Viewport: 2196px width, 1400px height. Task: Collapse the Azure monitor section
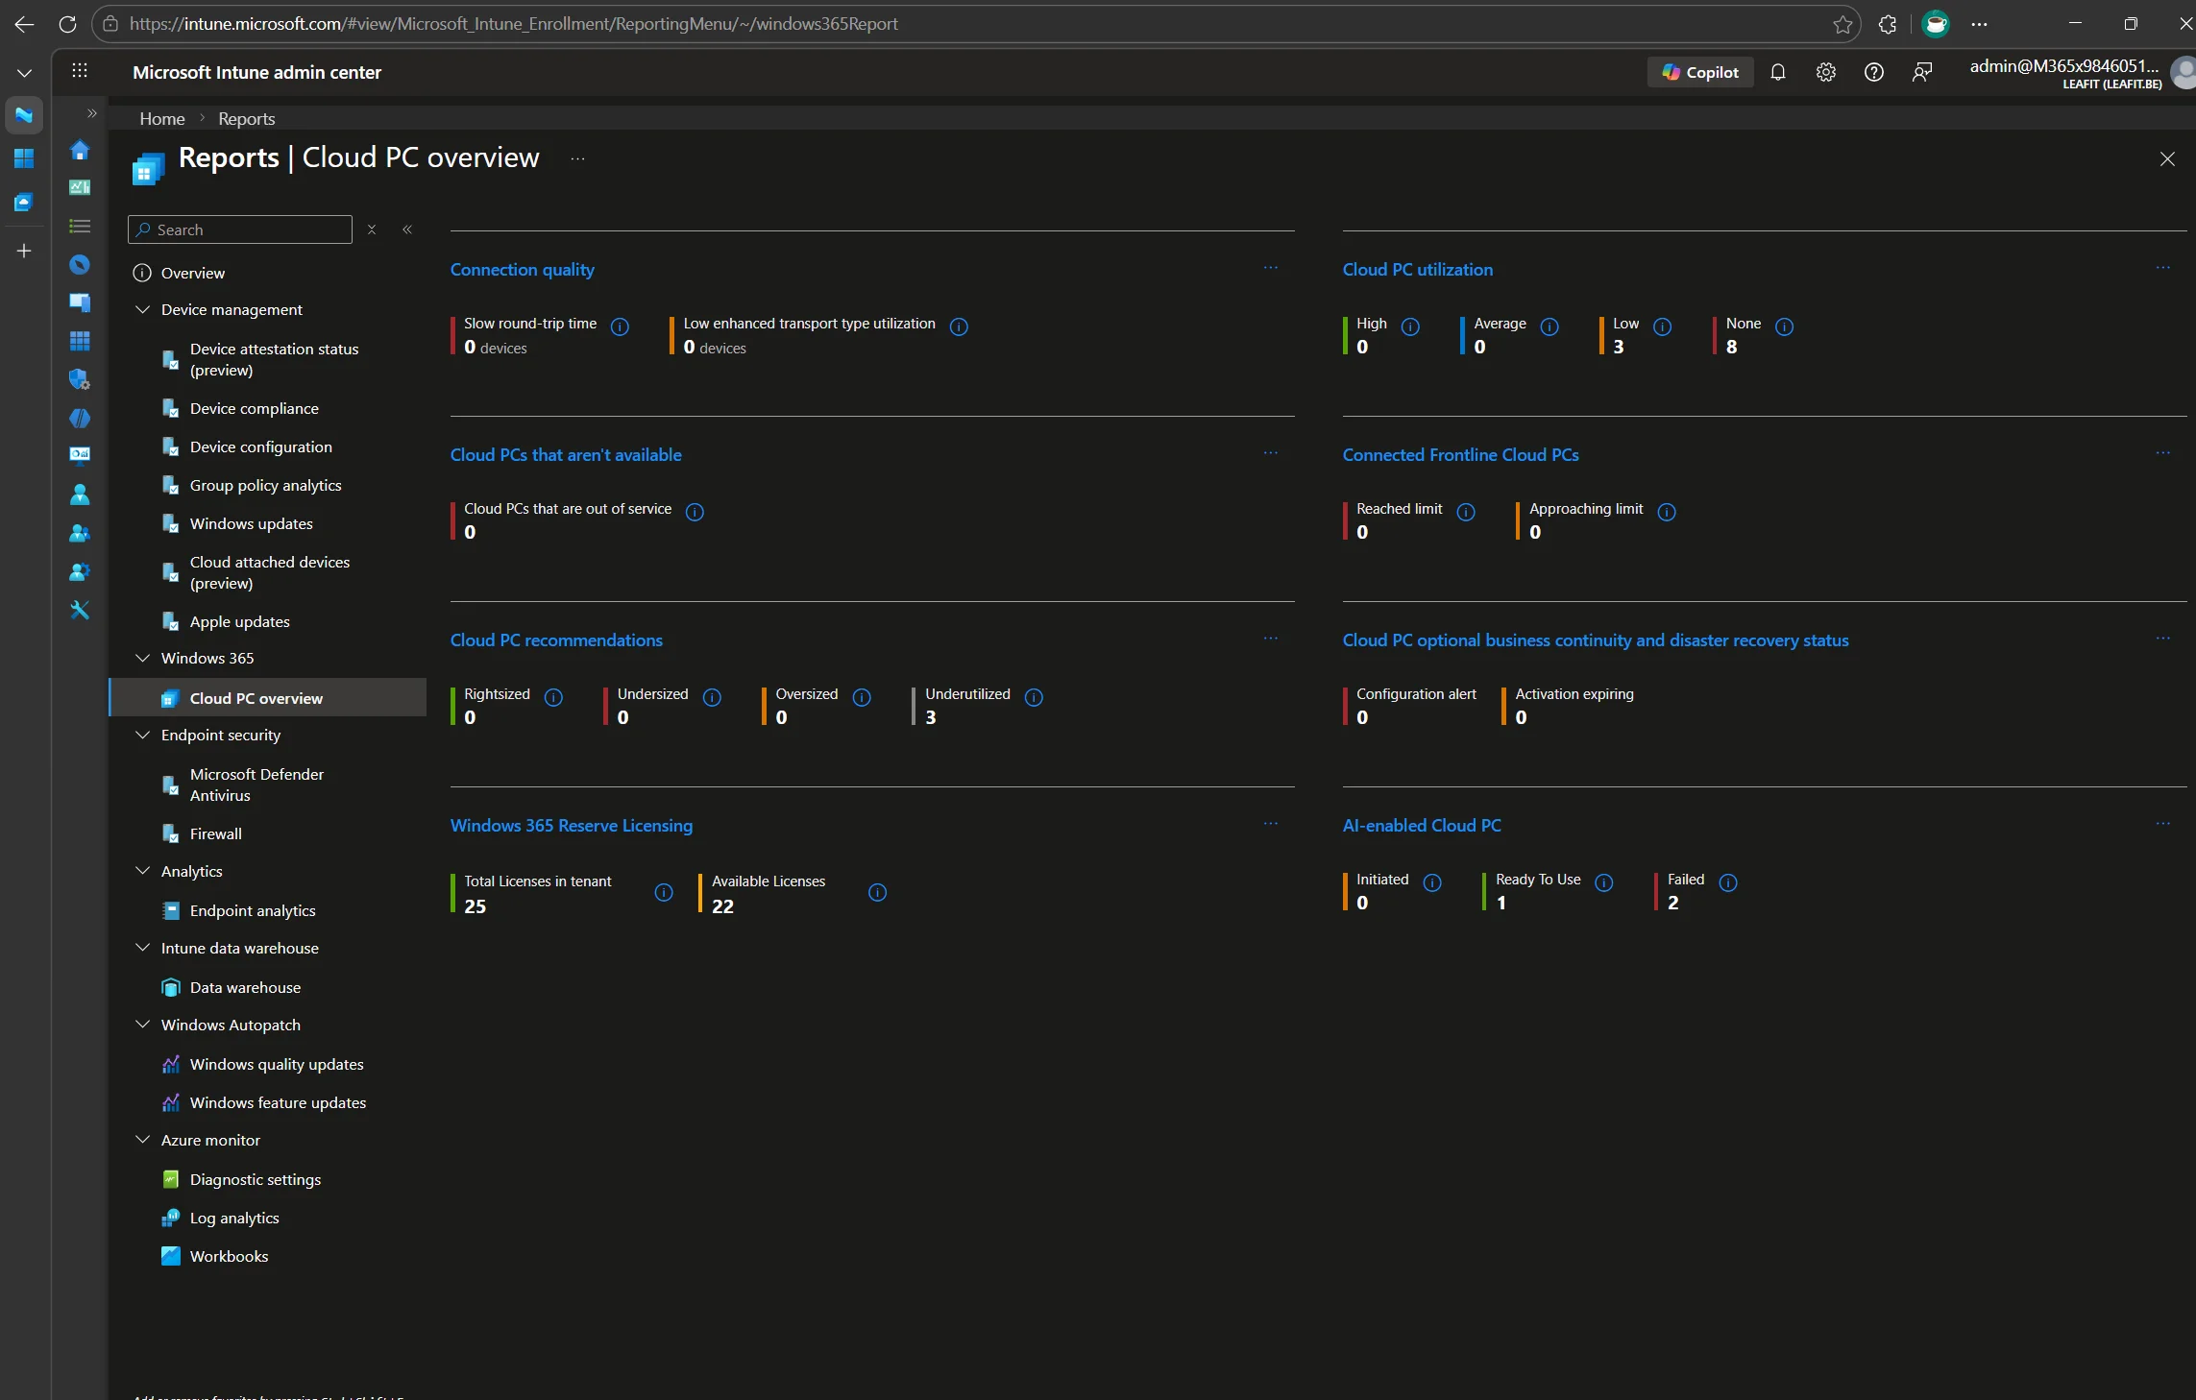pos(142,1141)
